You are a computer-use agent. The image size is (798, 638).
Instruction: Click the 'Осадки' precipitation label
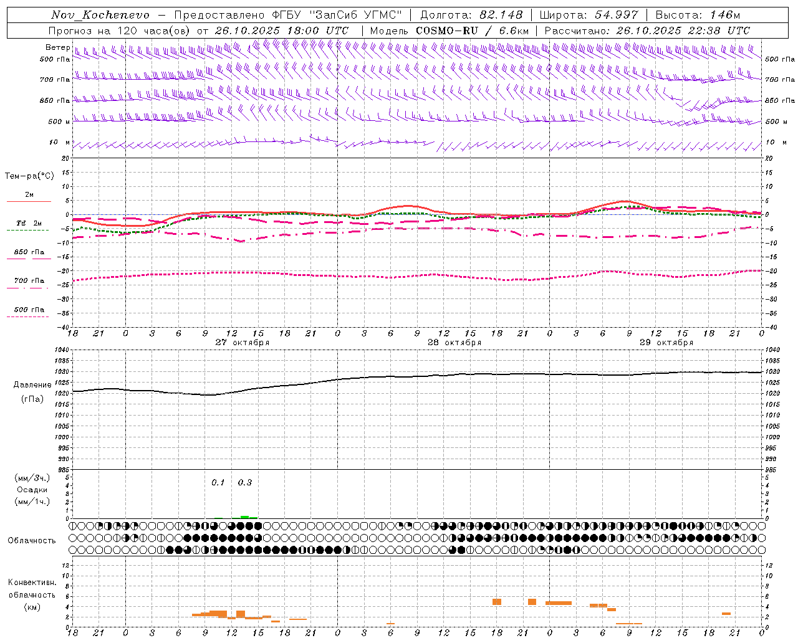pyautogui.click(x=32, y=490)
